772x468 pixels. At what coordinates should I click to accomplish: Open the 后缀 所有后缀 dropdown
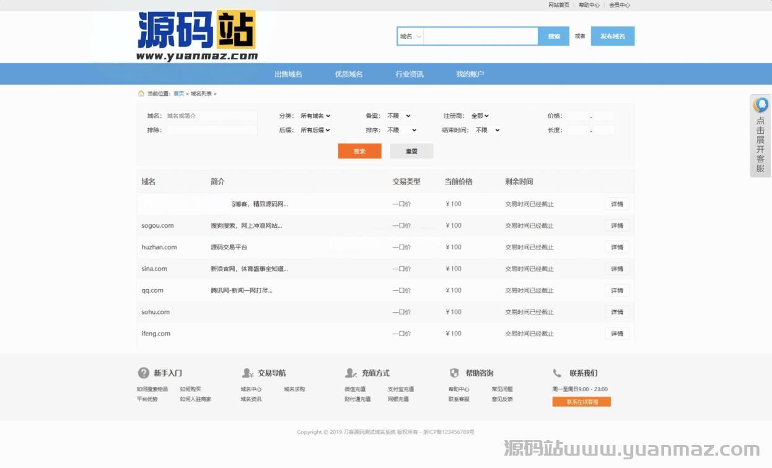pyautogui.click(x=315, y=130)
